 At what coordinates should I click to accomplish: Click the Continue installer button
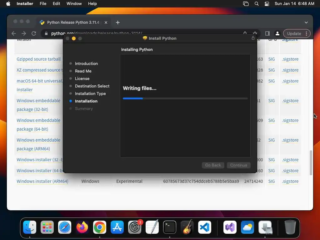coord(238,165)
